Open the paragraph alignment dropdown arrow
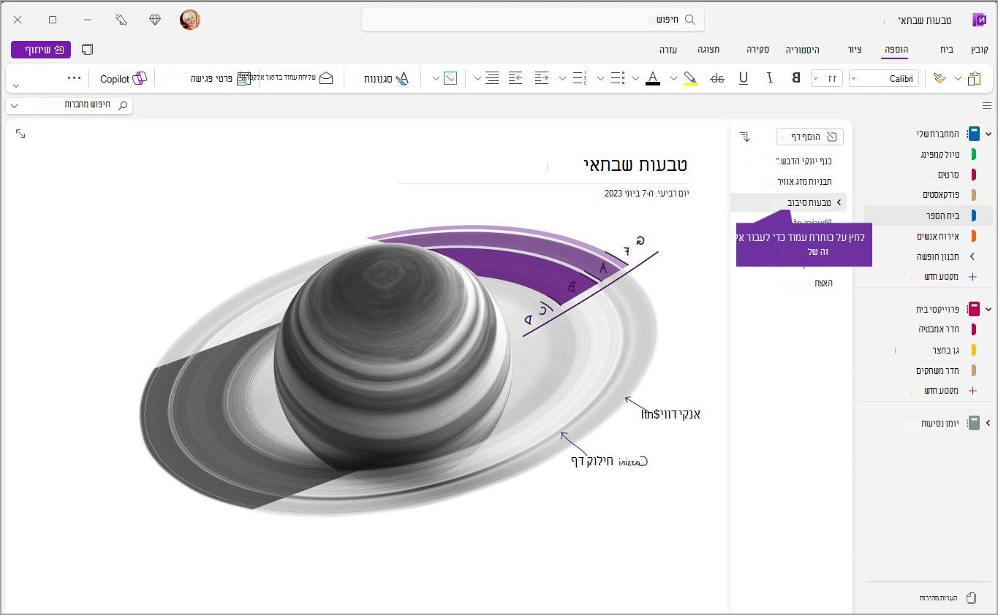This screenshot has width=998, height=615. pos(477,78)
